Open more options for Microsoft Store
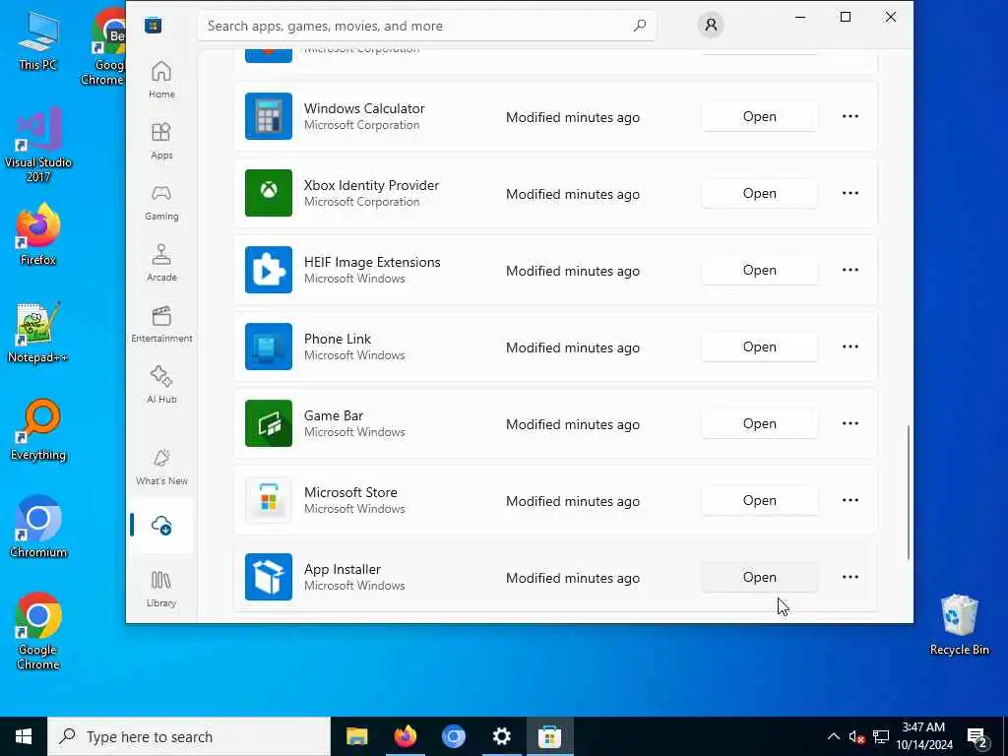 (850, 500)
